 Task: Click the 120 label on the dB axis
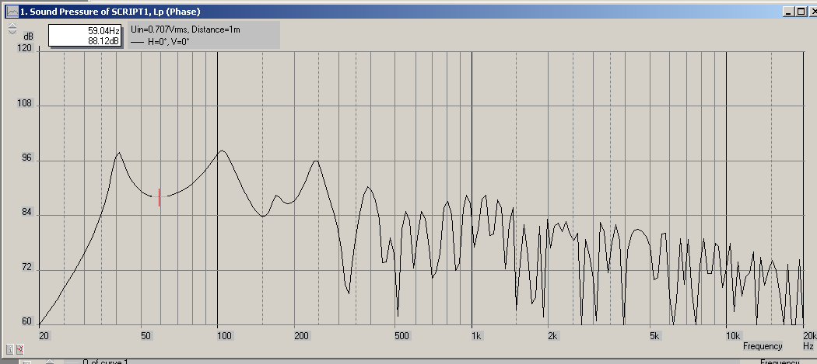pyautogui.click(x=24, y=48)
